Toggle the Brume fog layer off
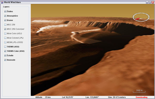155x99 pixels. coord(5,20)
